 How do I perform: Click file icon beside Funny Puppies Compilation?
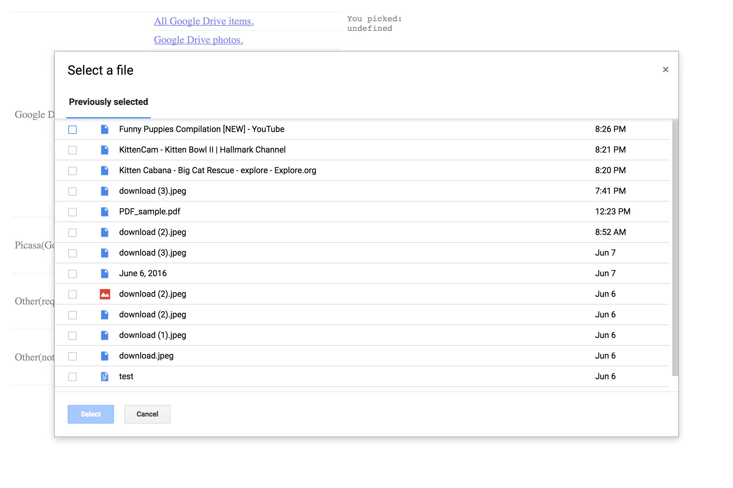(x=105, y=129)
